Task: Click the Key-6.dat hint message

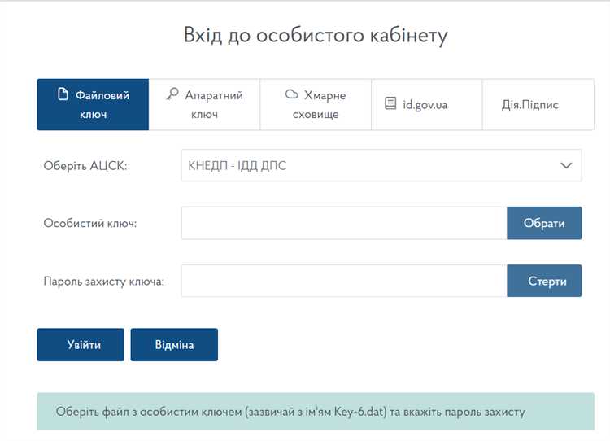Action: coord(316,412)
